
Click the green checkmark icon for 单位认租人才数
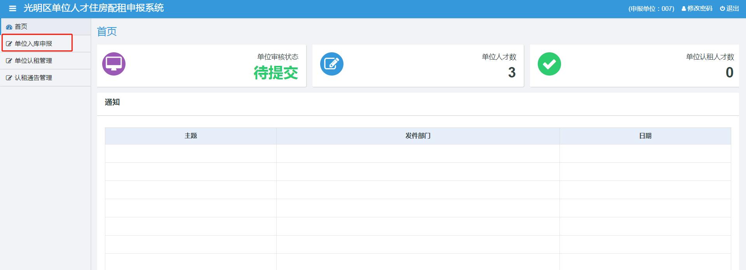click(549, 64)
